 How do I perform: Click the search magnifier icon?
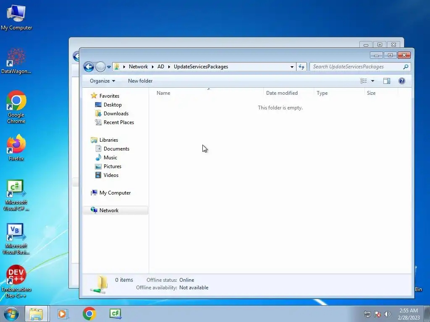[406, 67]
